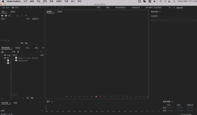This screenshot has height=115, width=197.
Task: Switch to the 效果组 tab
Action: tap(18, 48)
